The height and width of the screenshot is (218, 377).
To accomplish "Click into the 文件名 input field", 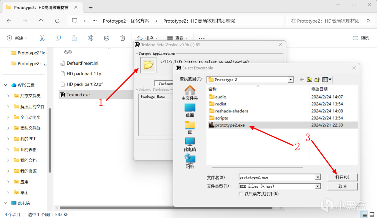I will click(x=277, y=177).
